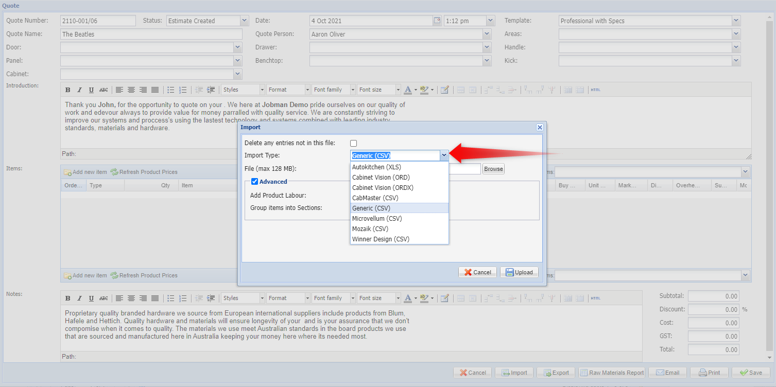Click the Bold icon in Introduction toolbar

tap(67, 90)
